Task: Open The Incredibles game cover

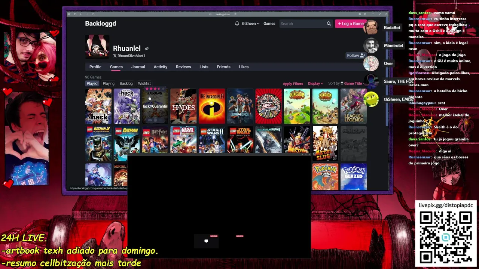Action: coord(212,106)
